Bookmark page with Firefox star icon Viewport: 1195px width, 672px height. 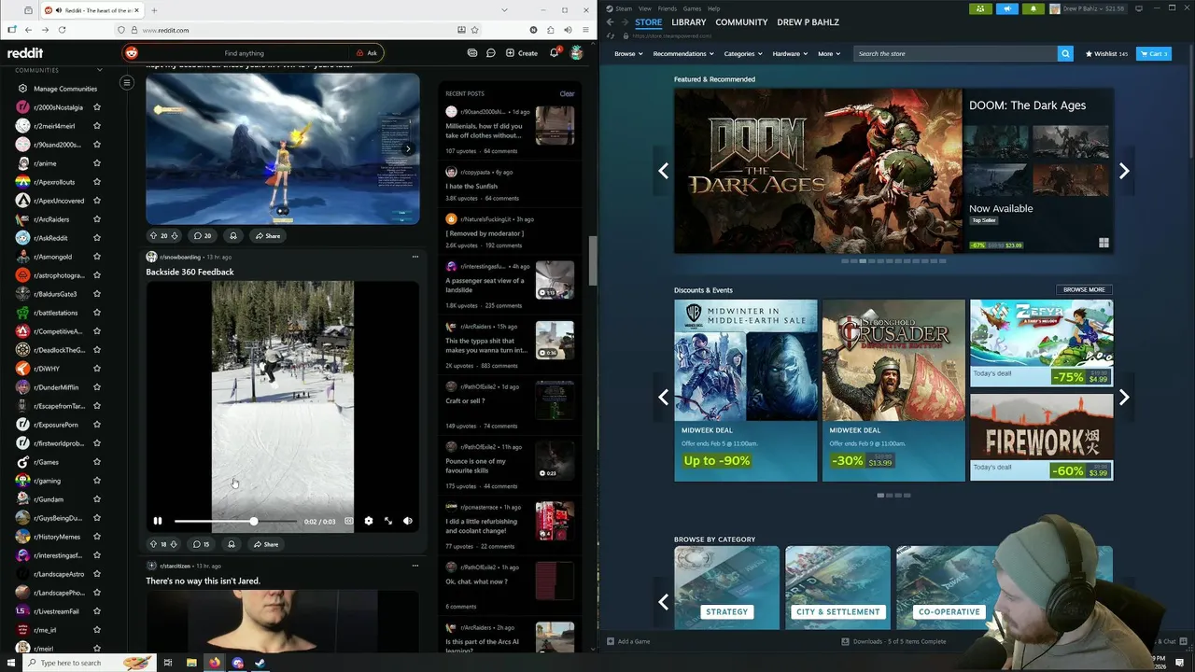click(x=474, y=30)
